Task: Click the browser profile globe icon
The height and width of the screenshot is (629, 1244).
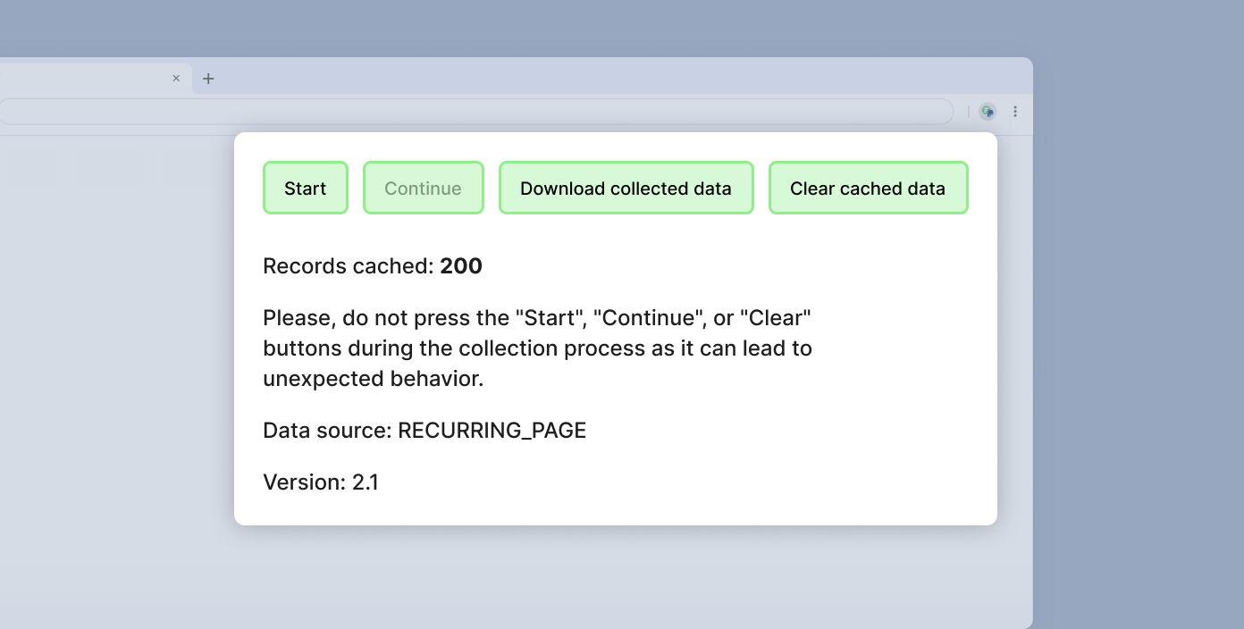Action: pyautogui.click(x=987, y=111)
